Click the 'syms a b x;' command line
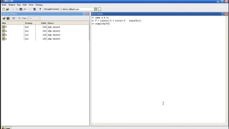This screenshot has width=229, height=129. (102, 18)
